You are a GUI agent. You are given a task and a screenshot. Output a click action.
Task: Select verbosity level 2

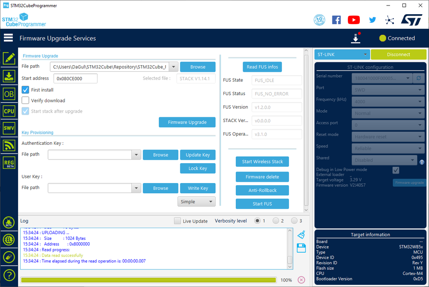276,221
